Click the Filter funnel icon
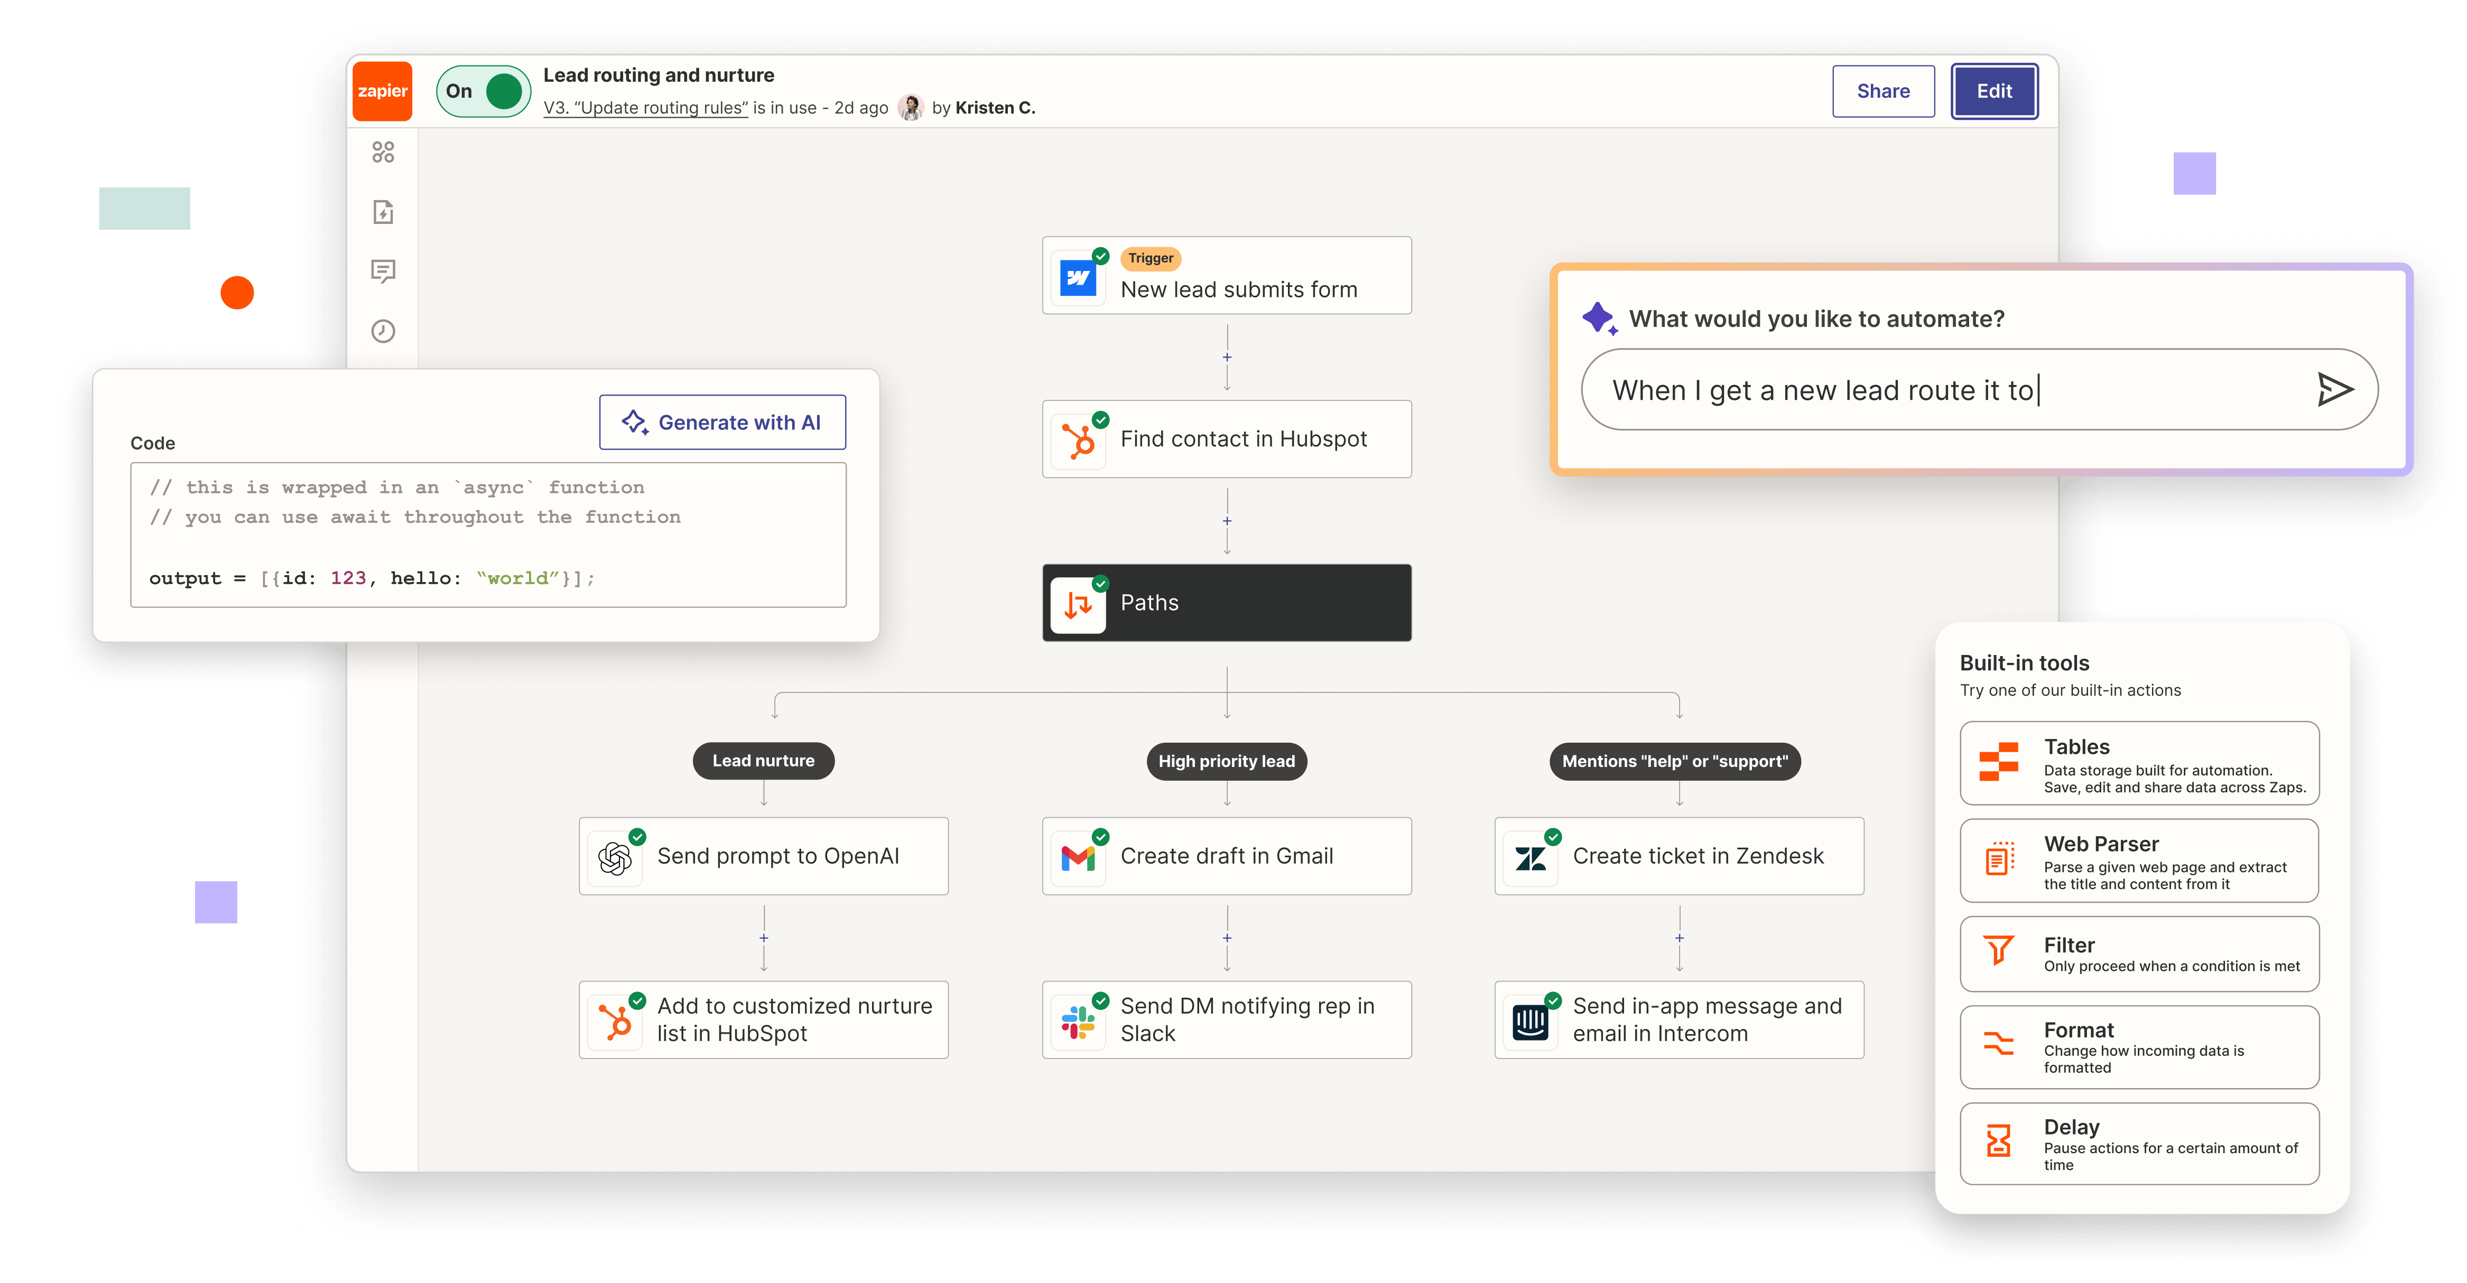The height and width of the screenshot is (1283, 2467). pyautogui.click(x=1999, y=950)
